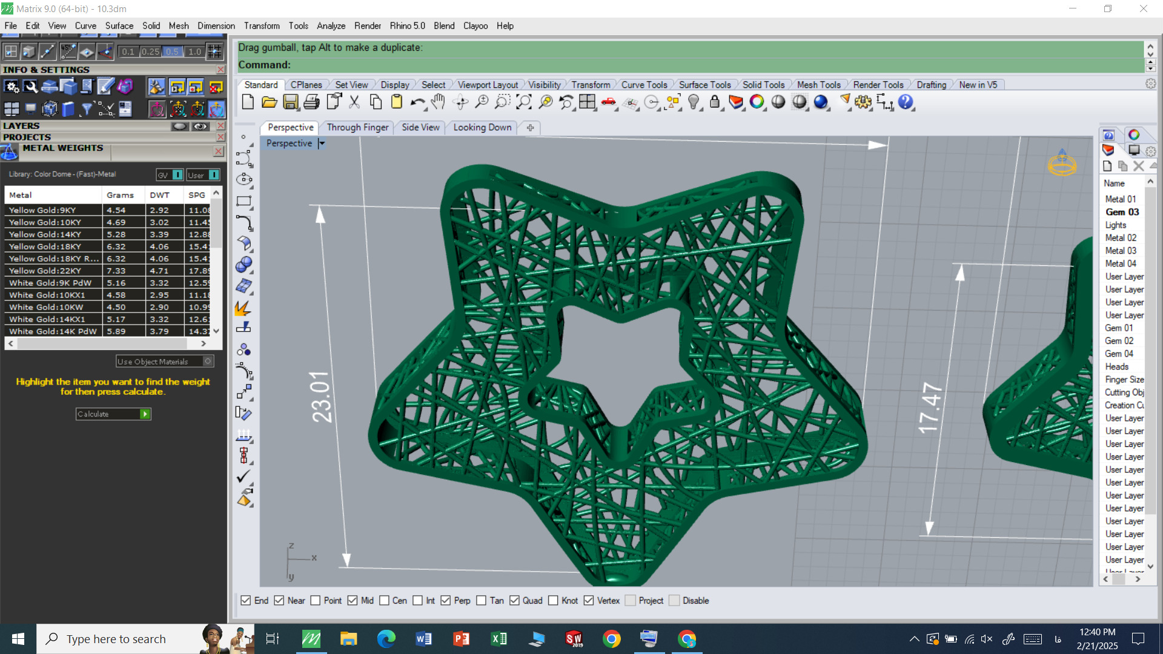Toggle the Mid object snap checkbox
1163x654 pixels.
(353, 600)
